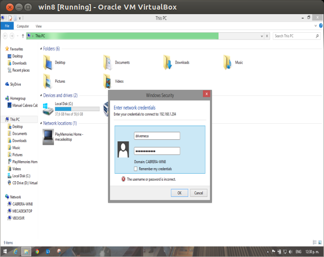Select Recent places in Favourites
This screenshot has height=257, width=324.
(x=19, y=70)
